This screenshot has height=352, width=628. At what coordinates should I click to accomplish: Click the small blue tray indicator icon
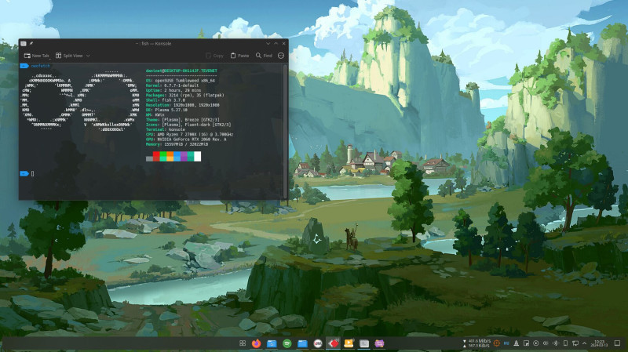[x=506, y=343]
